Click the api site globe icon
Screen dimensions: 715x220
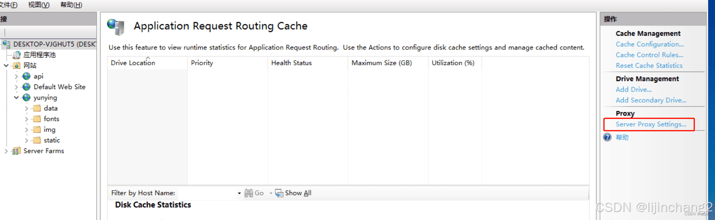click(27, 76)
